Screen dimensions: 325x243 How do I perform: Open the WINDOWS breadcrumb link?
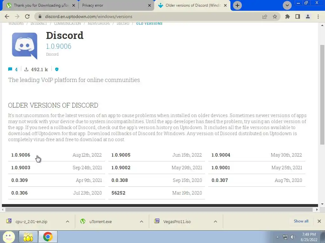(x=16, y=23)
